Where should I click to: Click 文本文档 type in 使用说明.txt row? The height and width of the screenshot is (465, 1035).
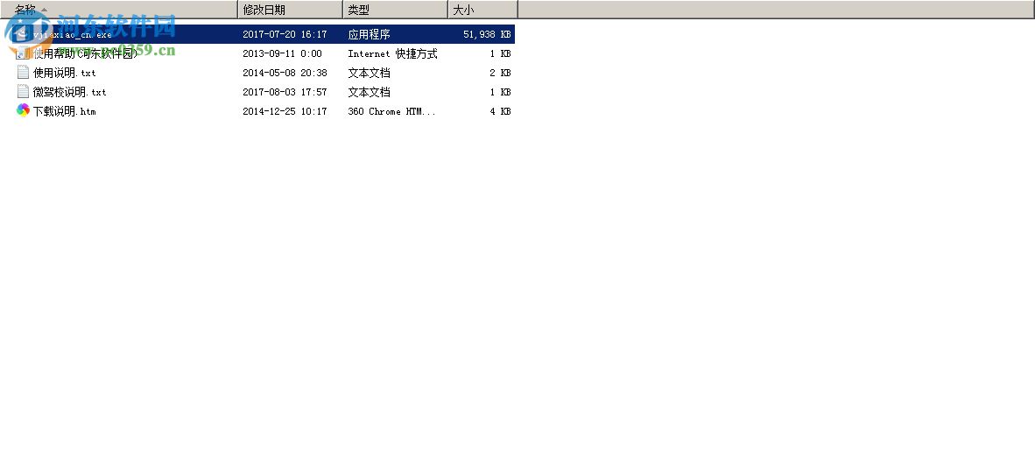[x=369, y=73]
